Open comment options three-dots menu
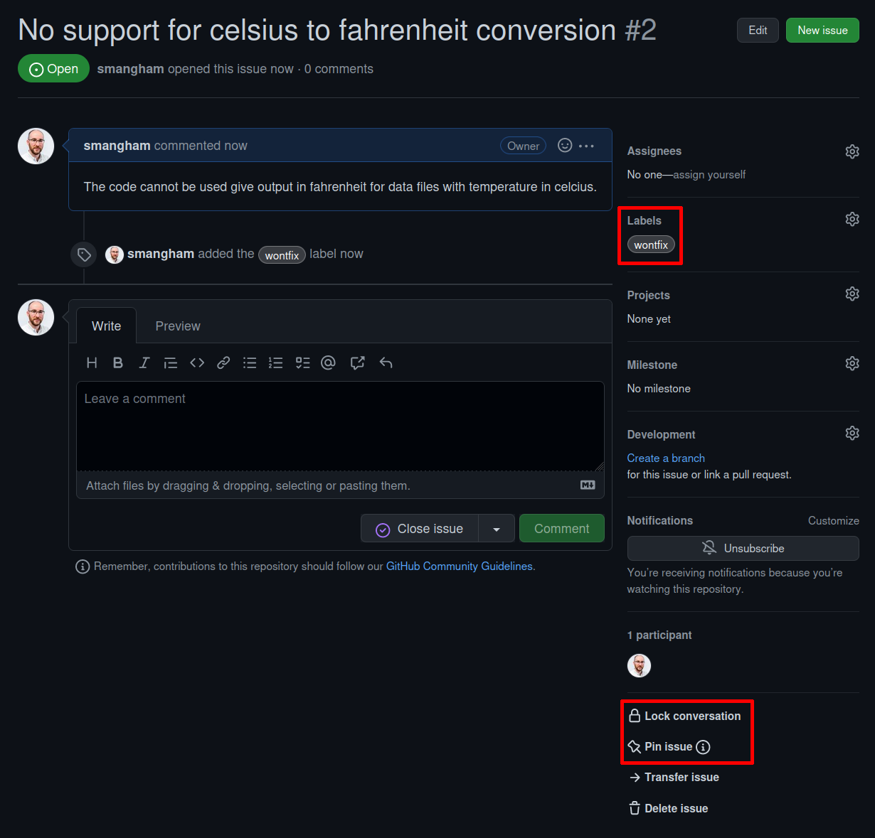The width and height of the screenshot is (875, 838). 586,146
